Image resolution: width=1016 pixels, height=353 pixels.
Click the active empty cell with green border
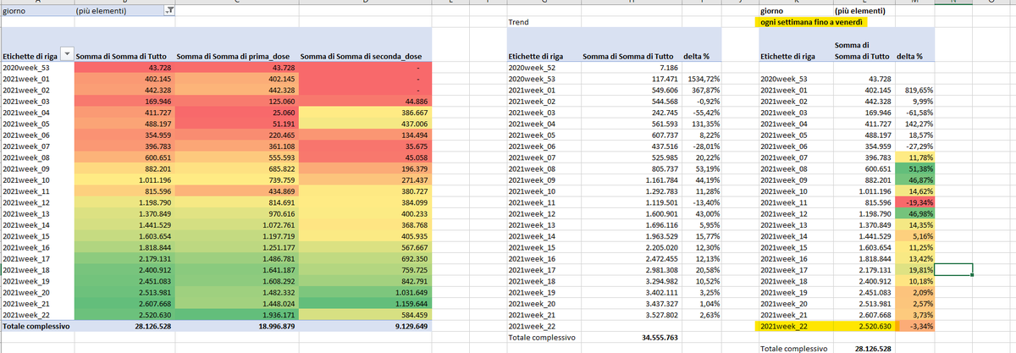click(x=954, y=269)
